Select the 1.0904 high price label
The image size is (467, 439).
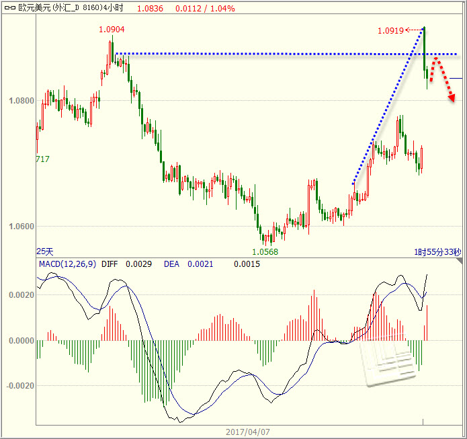tap(112, 30)
